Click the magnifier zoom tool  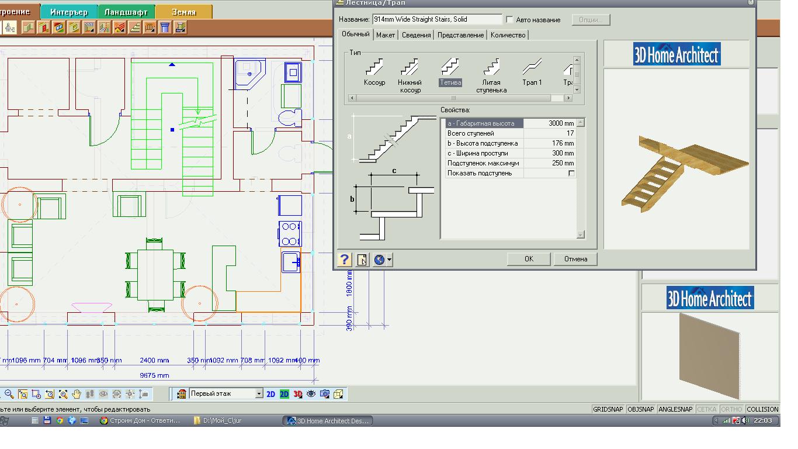click(x=9, y=394)
